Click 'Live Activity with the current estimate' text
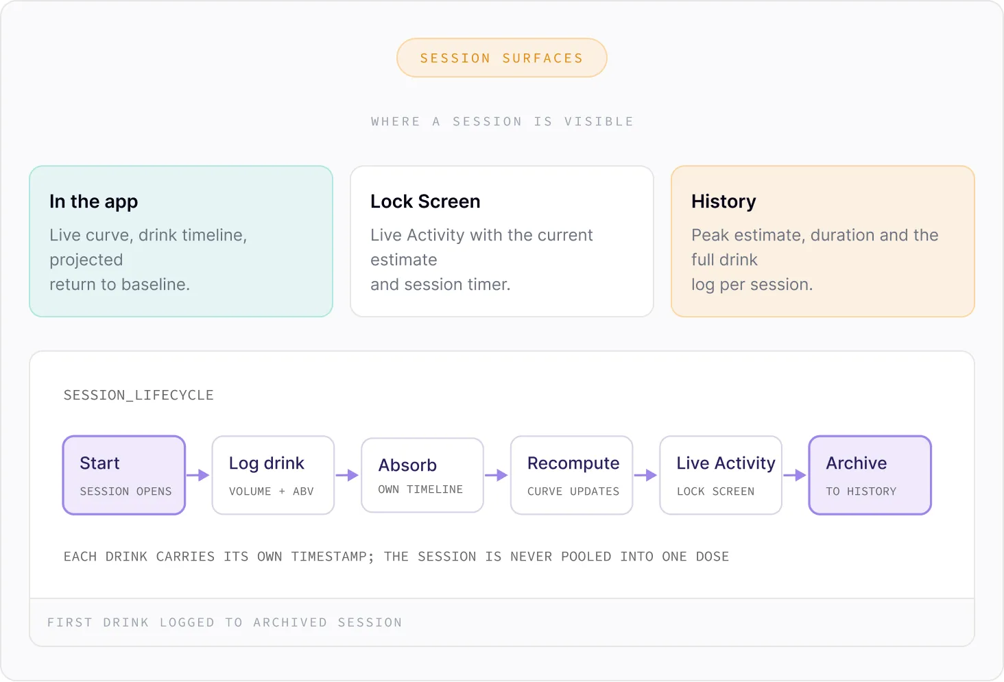The width and height of the screenshot is (1004, 682). click(x=481, y=260)
